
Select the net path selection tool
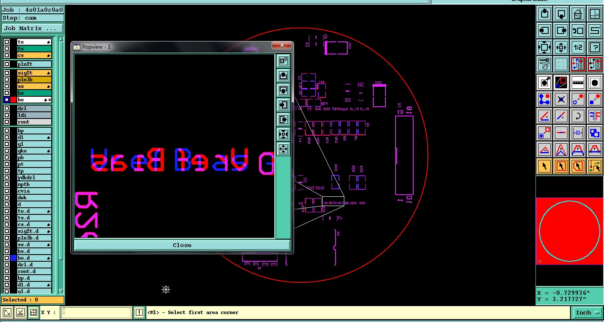point(595,166)
